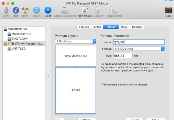The width and height of the screenshot is (174, 120).
Task: Open the Restore tab
Action: click(137, 27)
